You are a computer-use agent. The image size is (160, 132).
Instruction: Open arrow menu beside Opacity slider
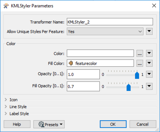click(149, 74)
